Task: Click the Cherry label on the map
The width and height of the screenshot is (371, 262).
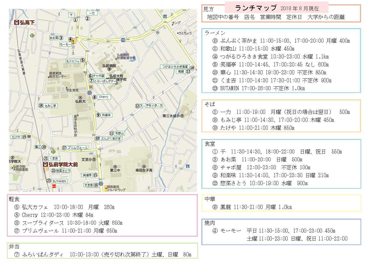Action: 104,97
